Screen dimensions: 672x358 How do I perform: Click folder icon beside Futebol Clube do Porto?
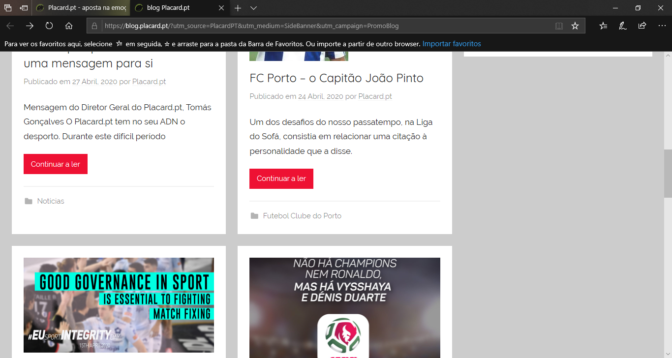(x=254, y=216)
